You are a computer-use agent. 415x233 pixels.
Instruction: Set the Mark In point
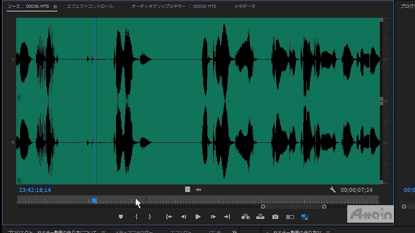[136, 217]
